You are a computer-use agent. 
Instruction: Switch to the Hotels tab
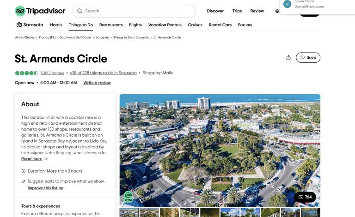click(56, 25)
